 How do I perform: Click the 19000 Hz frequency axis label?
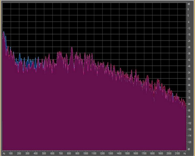pyautogui.click(x=161, y=153)
